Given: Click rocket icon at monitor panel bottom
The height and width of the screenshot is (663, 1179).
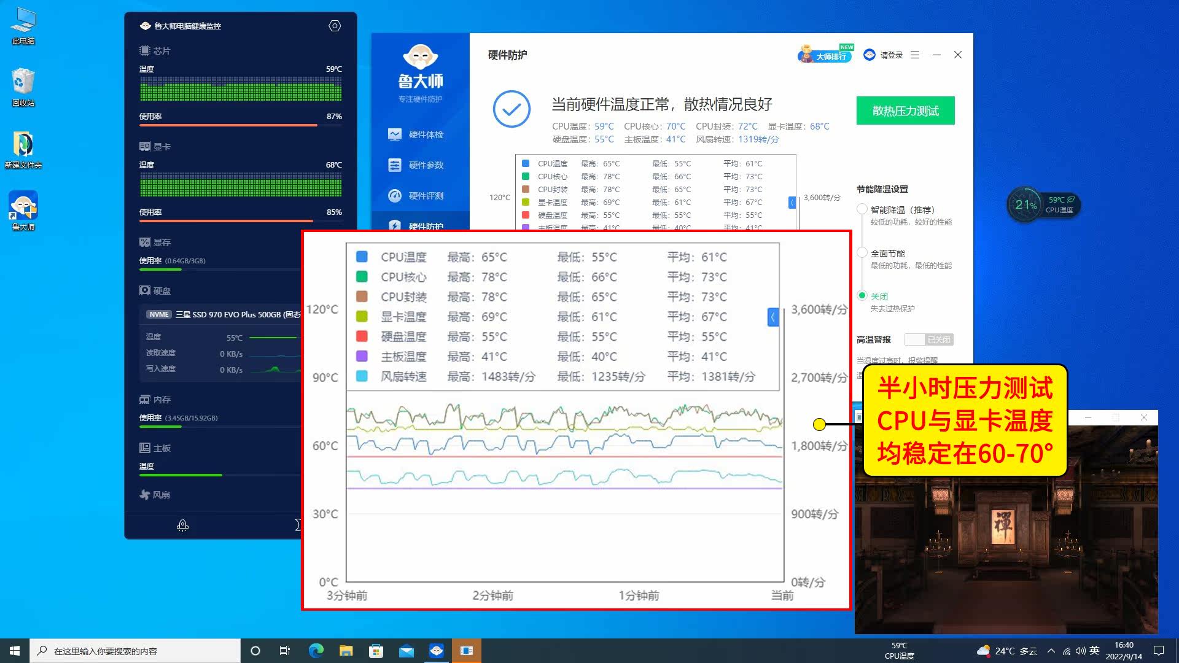Looking at the screenshot, I should (182, 525).
